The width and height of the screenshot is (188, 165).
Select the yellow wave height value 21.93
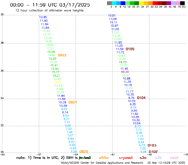point(58,82)
